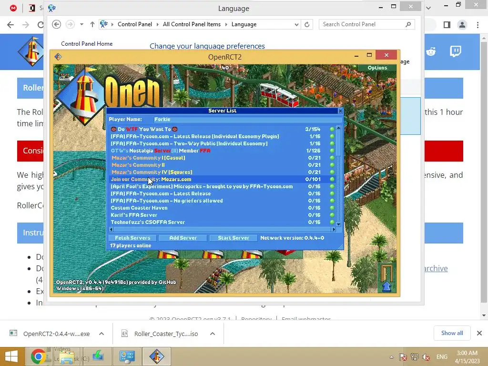
Task: Open the Reddit icon on OpenRCT2 website
Action: click(x=431, y=51)
